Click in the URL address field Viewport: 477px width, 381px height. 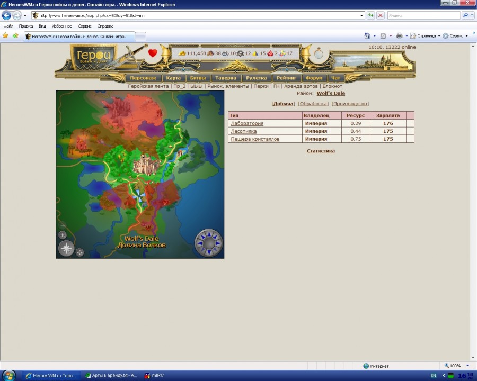click(198, 15)
